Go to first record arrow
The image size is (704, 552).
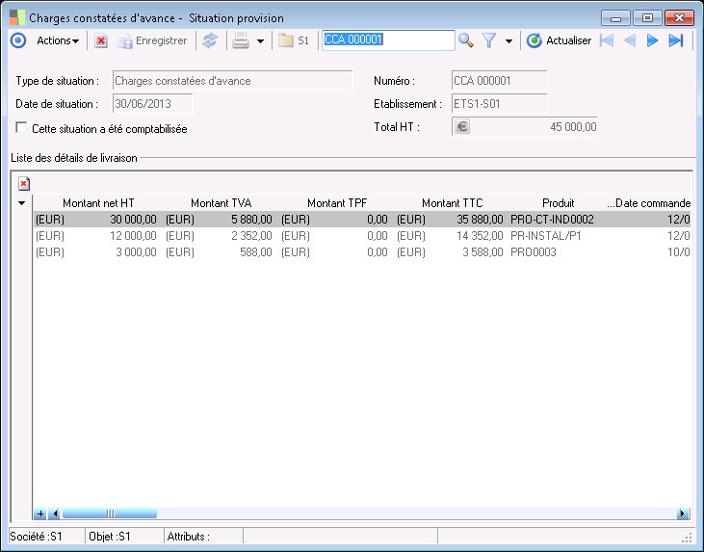(x=607, y=40)
